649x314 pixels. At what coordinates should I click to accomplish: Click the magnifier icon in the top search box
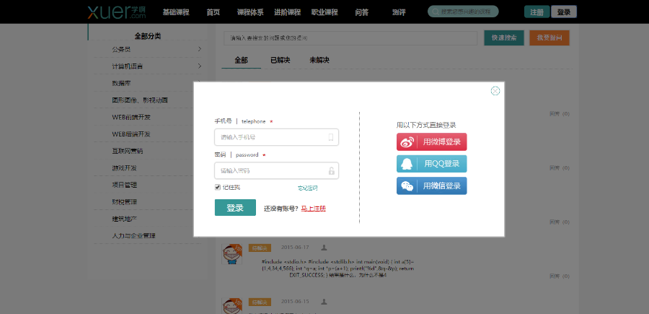pyautogui.click(x=435, y=12)
